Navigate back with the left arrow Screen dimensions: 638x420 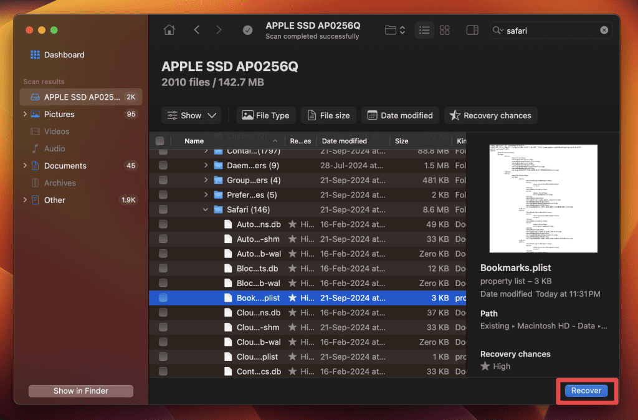tap(197, 30)
